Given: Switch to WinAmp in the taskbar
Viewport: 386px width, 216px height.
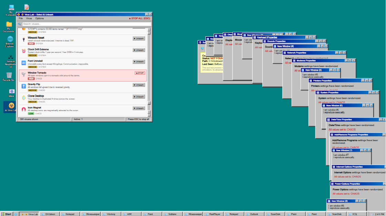Looking at the screenshot, I should coord(111,214).
